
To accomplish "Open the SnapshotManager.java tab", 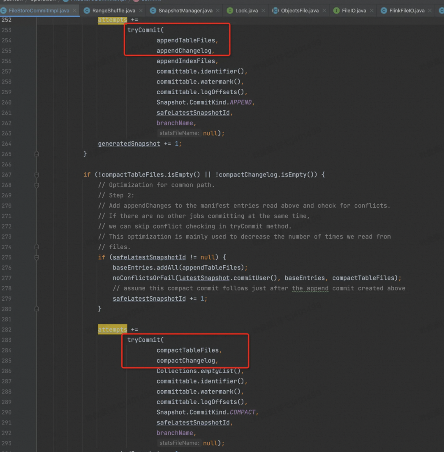I will [x=185, y=11].
